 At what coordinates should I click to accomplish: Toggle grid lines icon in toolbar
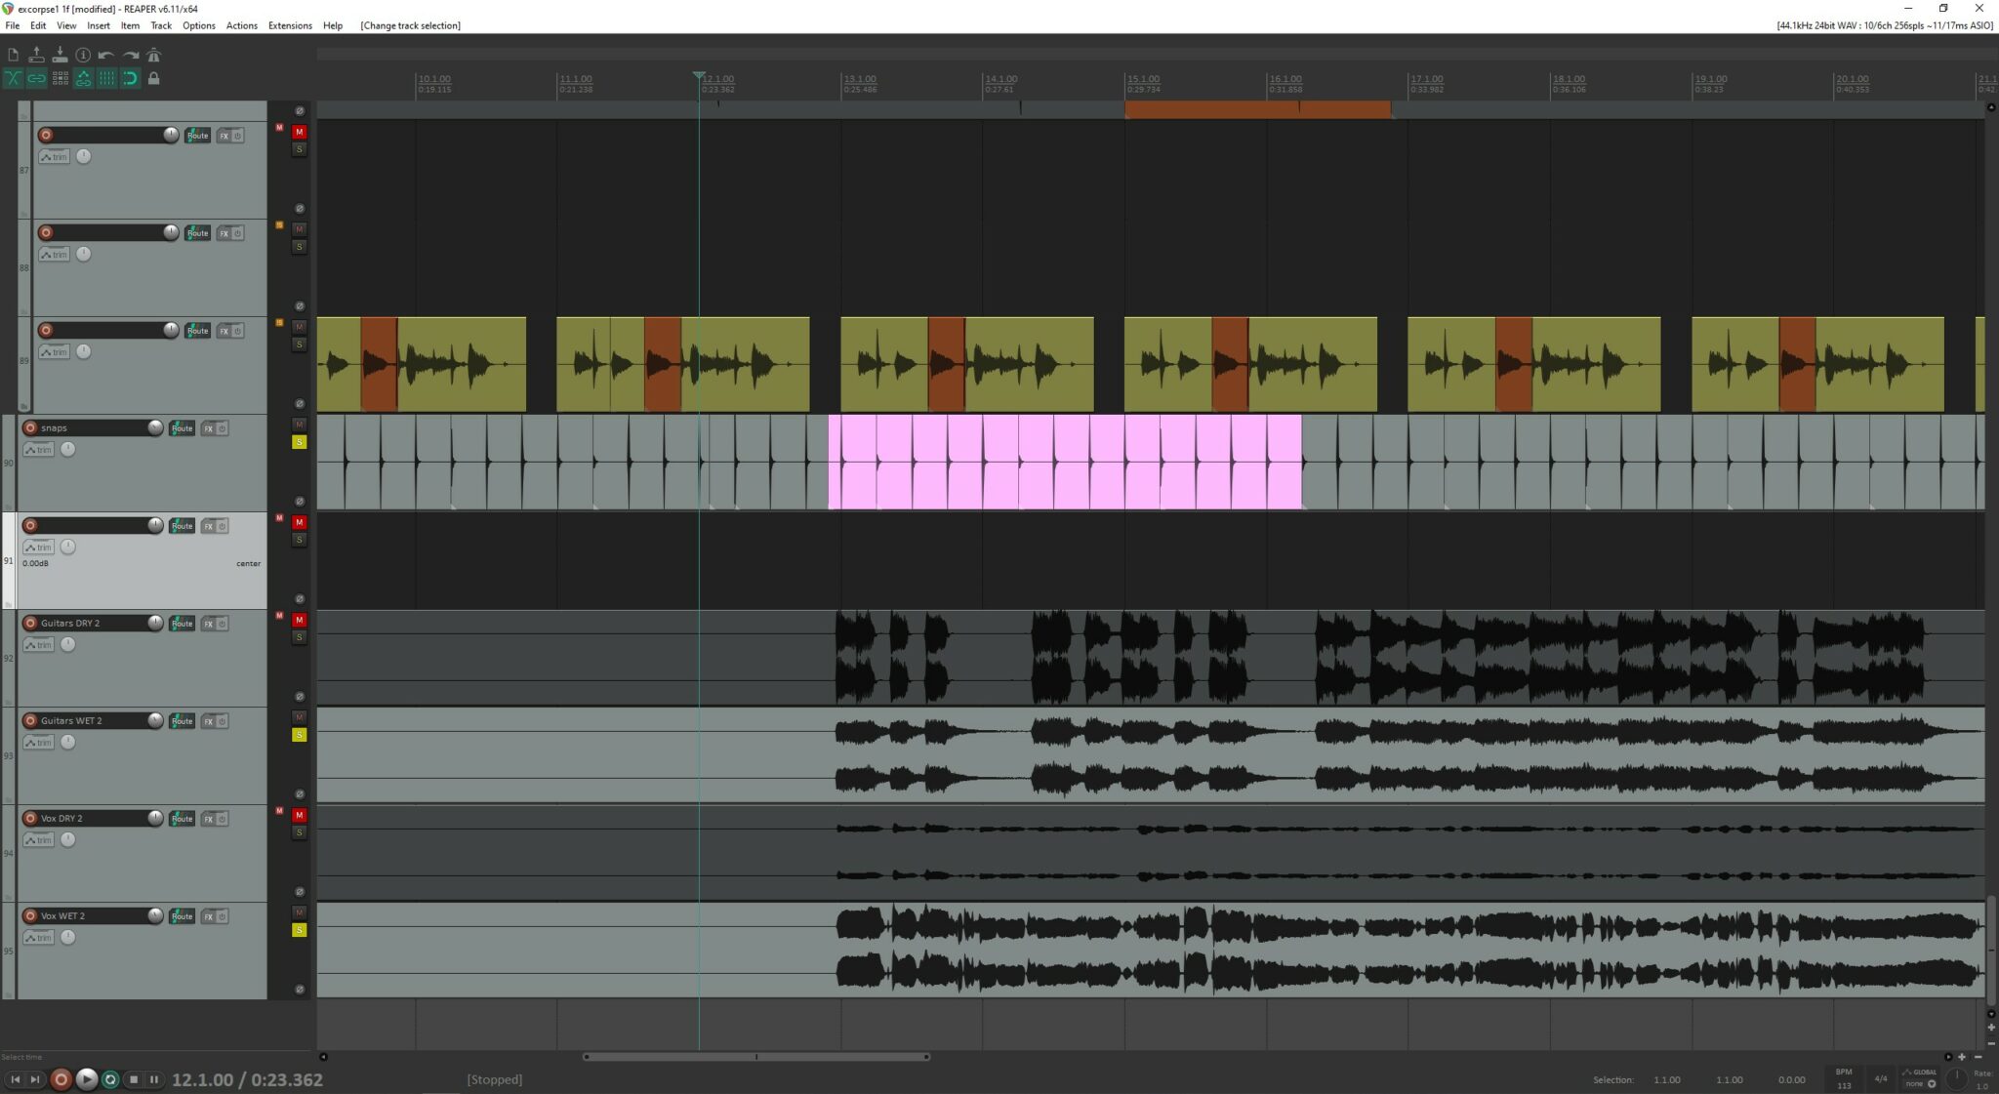(106, 79)
